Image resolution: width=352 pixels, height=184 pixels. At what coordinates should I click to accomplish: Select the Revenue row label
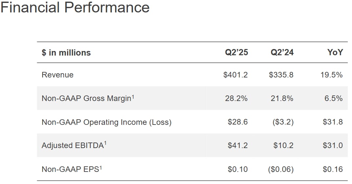click(57, 75)
